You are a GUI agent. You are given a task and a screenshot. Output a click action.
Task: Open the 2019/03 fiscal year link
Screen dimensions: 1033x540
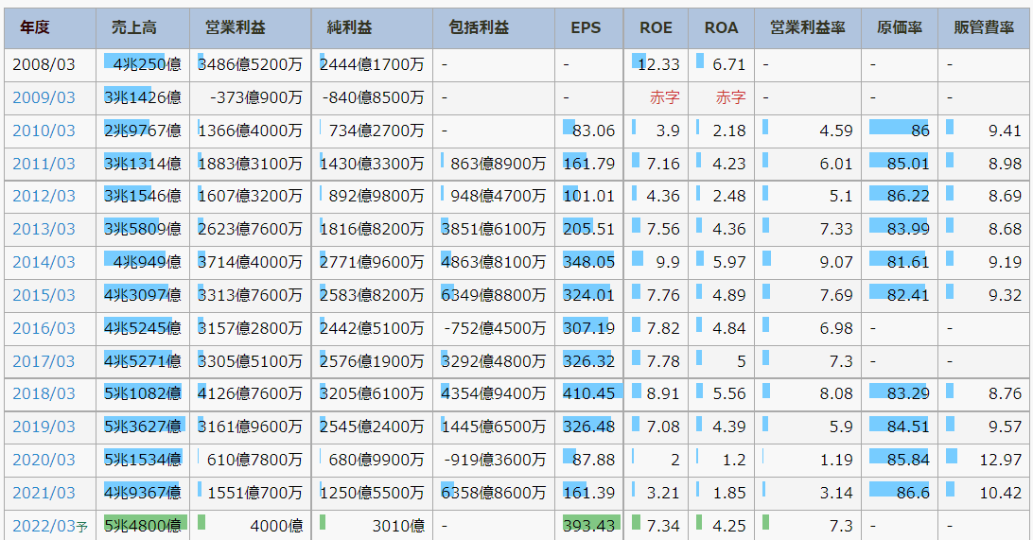click(44, 427)
